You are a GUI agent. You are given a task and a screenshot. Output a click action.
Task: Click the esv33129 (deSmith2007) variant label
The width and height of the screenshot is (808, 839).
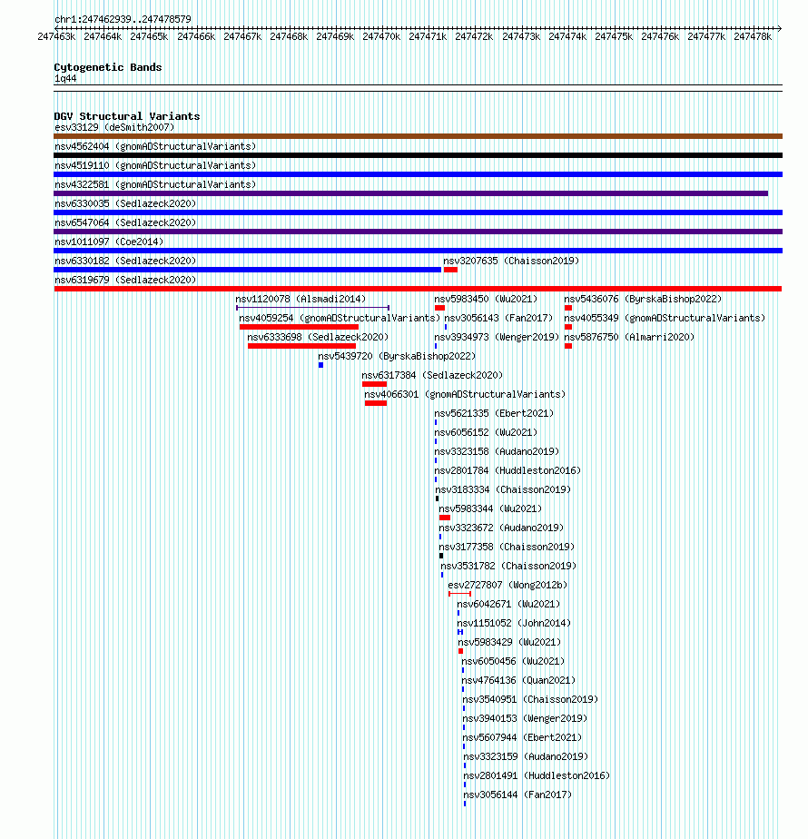pos(114,127)
